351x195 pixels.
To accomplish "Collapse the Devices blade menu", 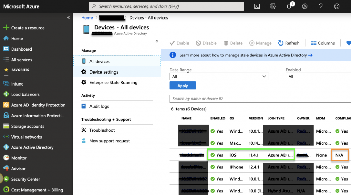I will point(157,41).
